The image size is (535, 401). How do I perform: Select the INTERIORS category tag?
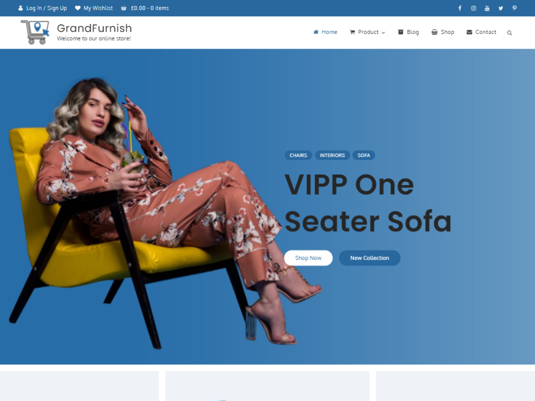332,155
